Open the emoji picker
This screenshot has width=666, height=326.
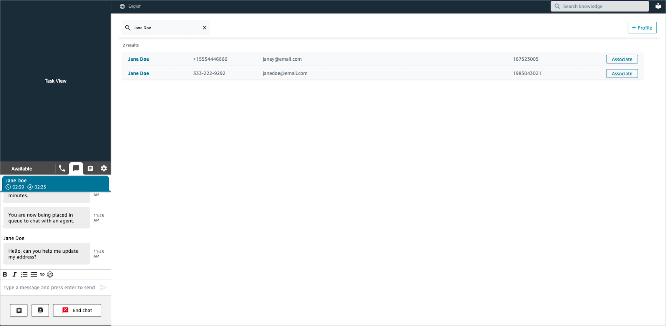pyautogui.click(x=50, y=275)
